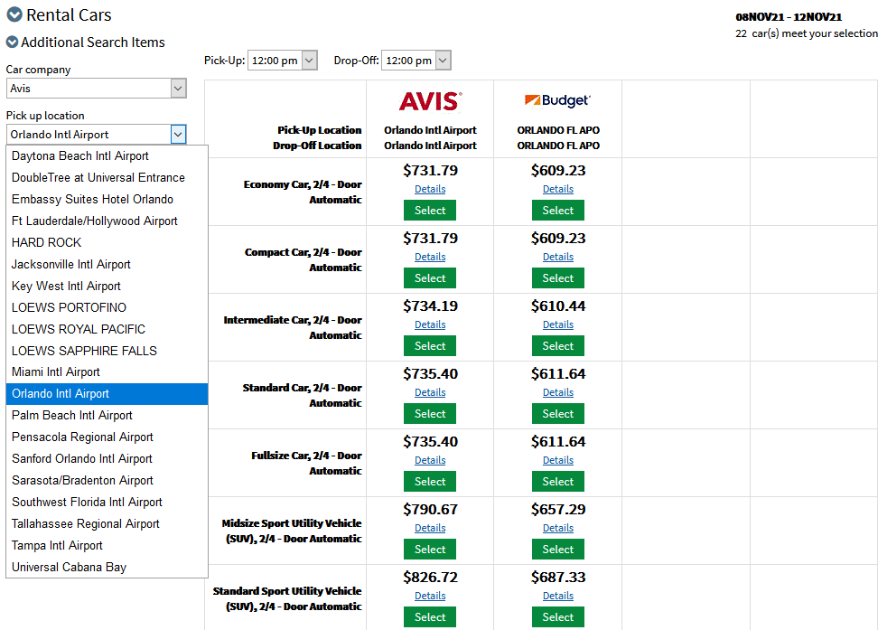View Details for Avis Standard SUV
Image resolution: width=878 pixels, height=630 pixels.
(x=430, y=597)
